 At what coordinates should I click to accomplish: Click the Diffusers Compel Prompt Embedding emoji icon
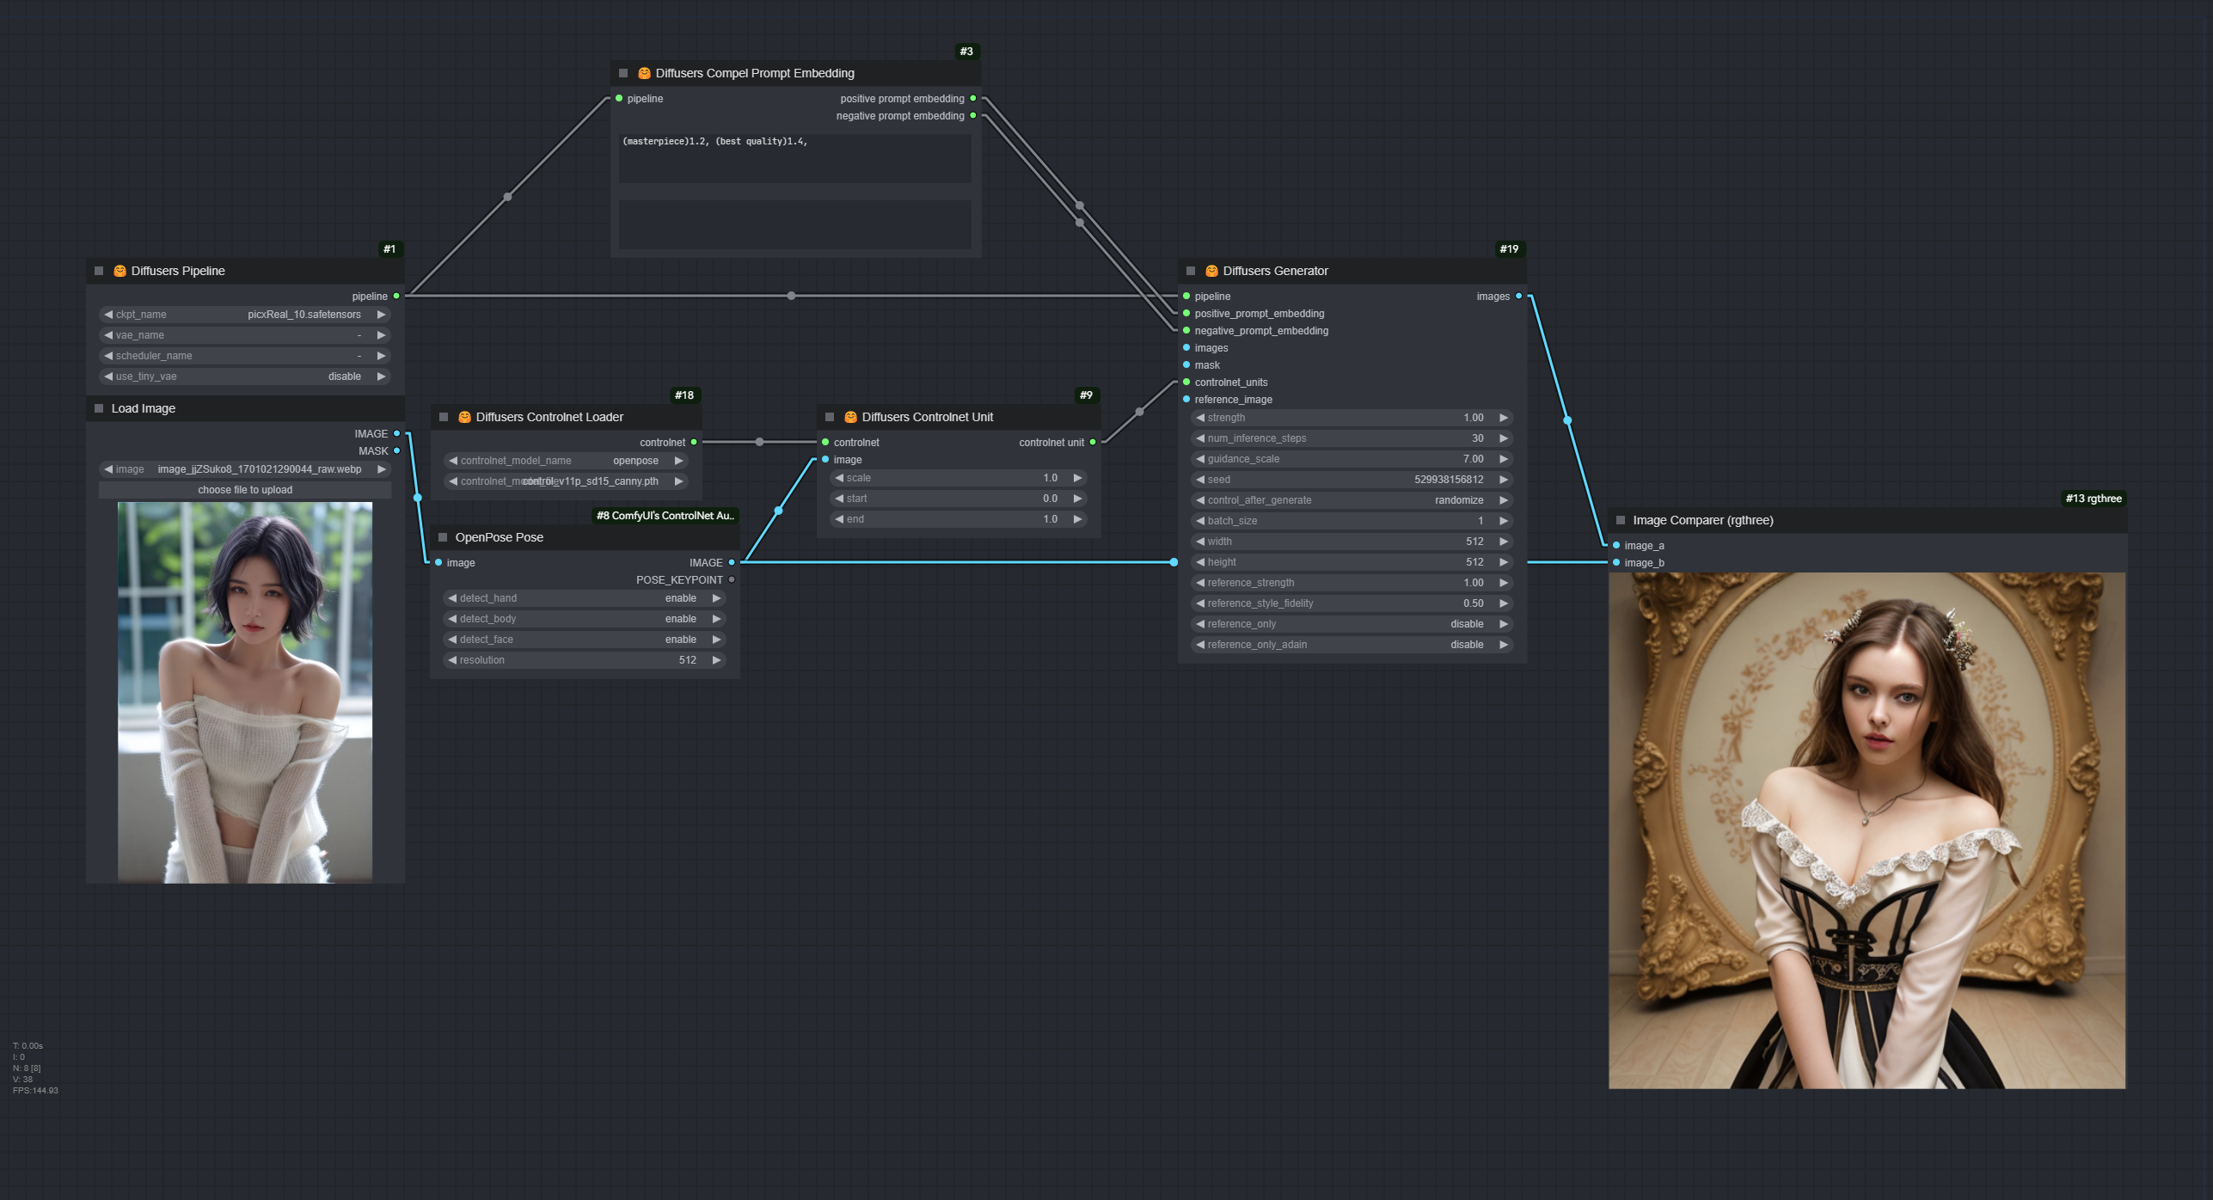(644, 73)
